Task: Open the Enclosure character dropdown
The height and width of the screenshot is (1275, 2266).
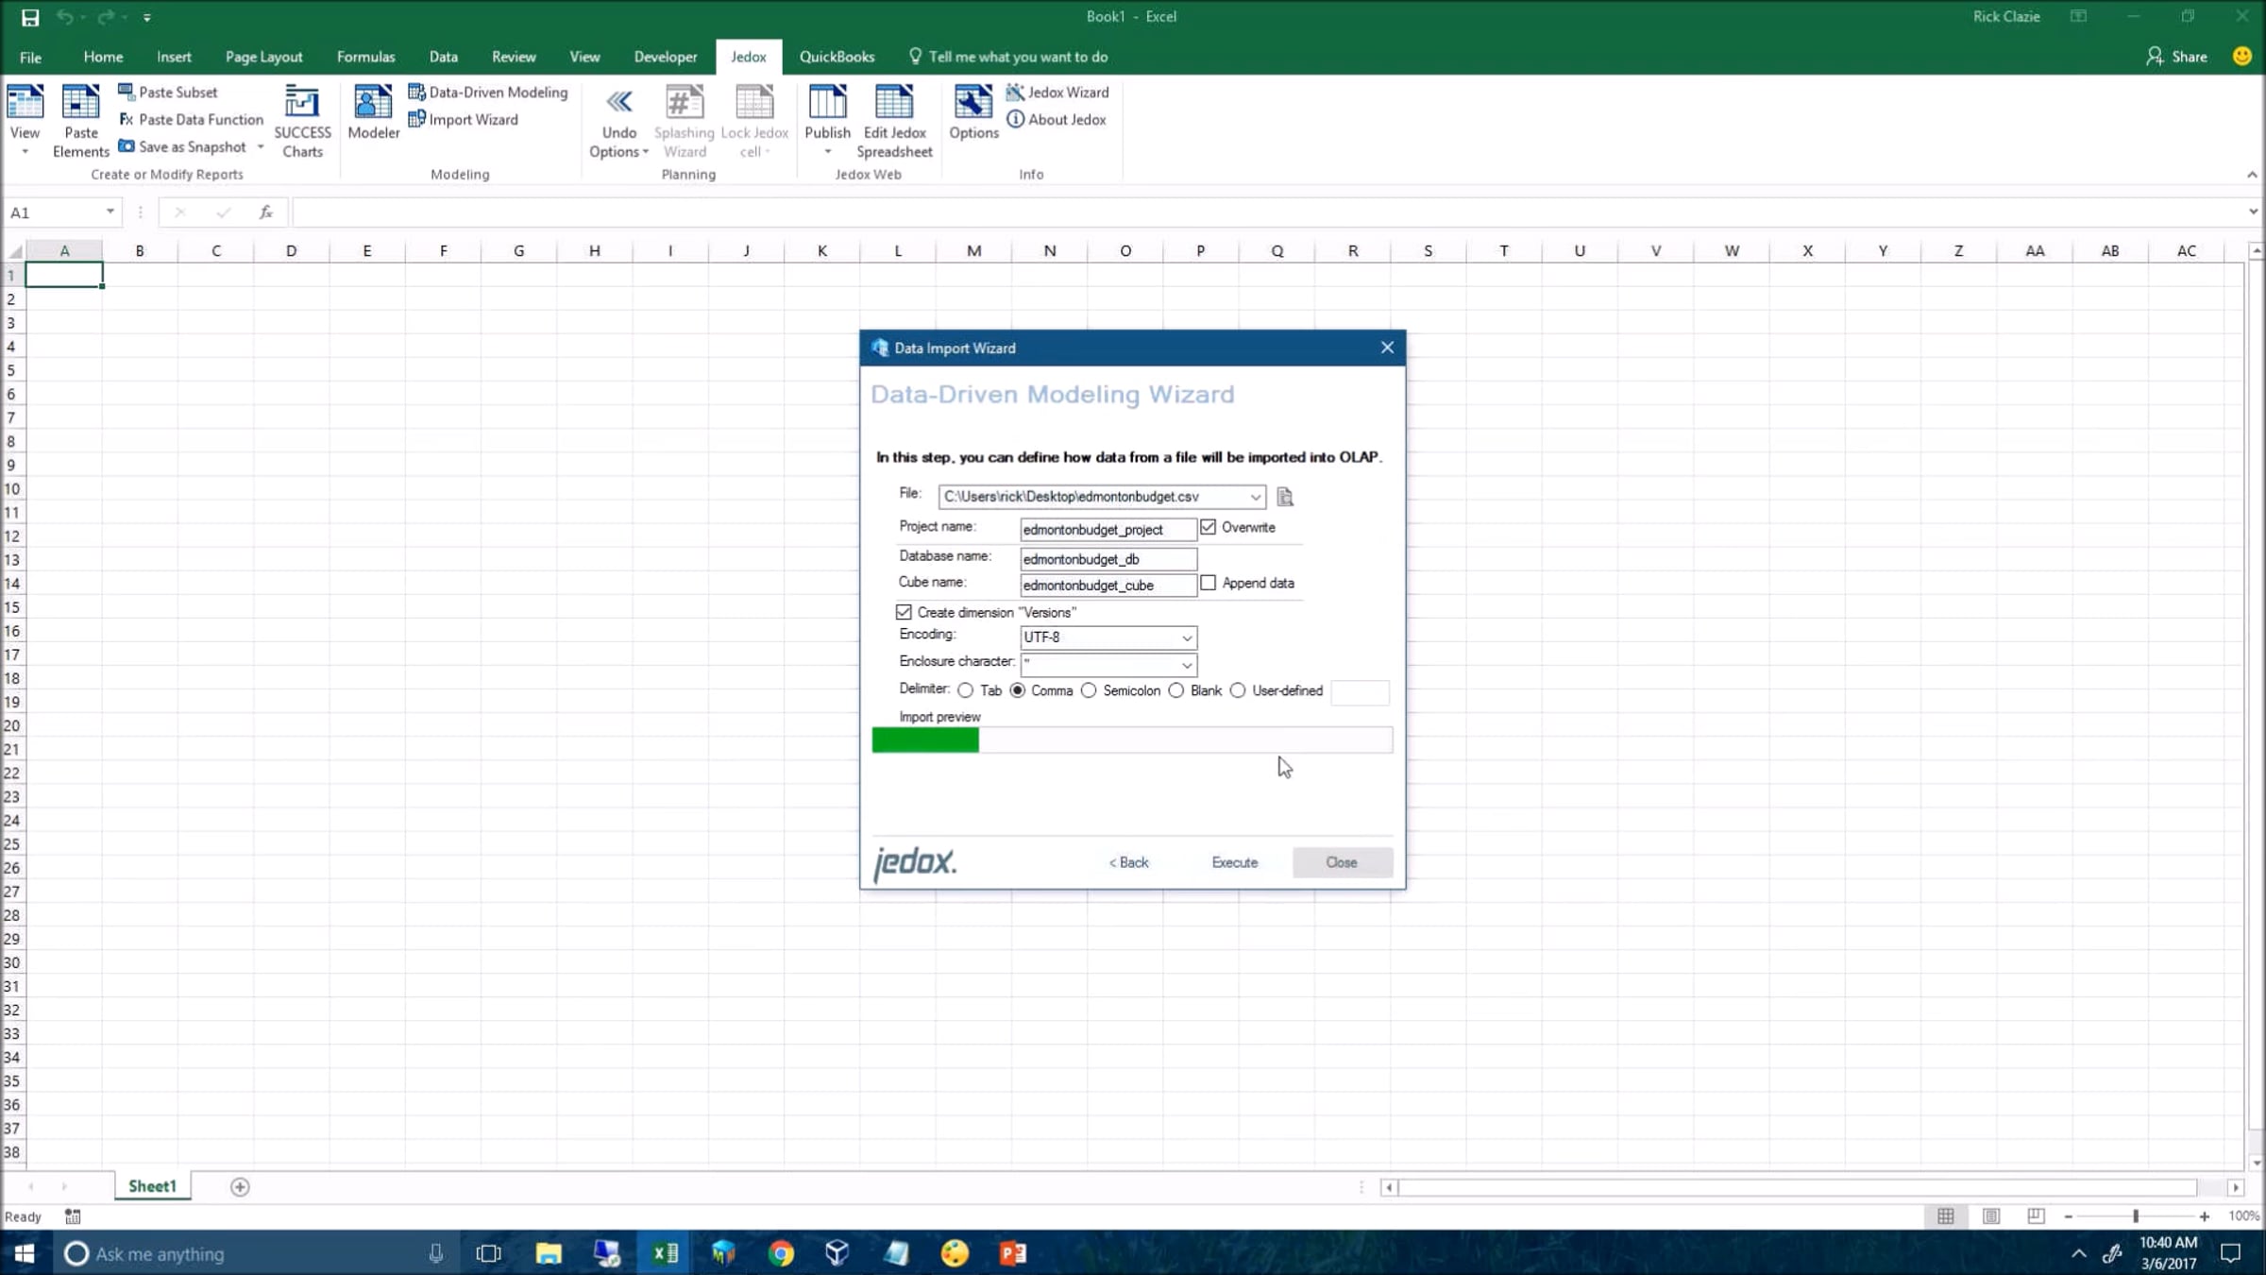Action: (x=1187, y=664)
